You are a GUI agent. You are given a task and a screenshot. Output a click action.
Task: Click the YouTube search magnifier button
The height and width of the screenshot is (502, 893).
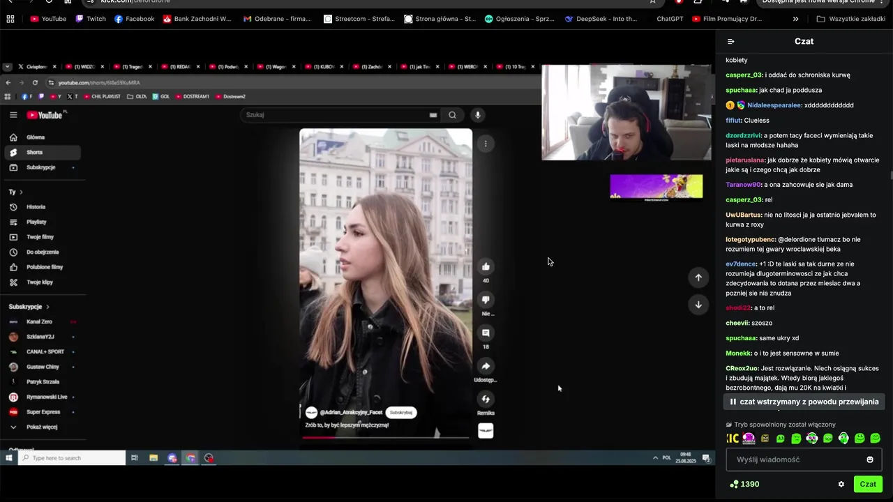[x=452, y=115]
